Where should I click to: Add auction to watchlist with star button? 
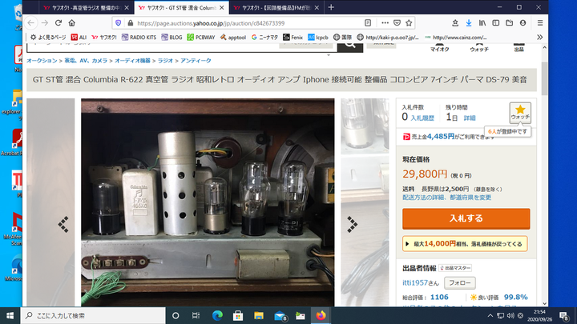pos(520,113)
